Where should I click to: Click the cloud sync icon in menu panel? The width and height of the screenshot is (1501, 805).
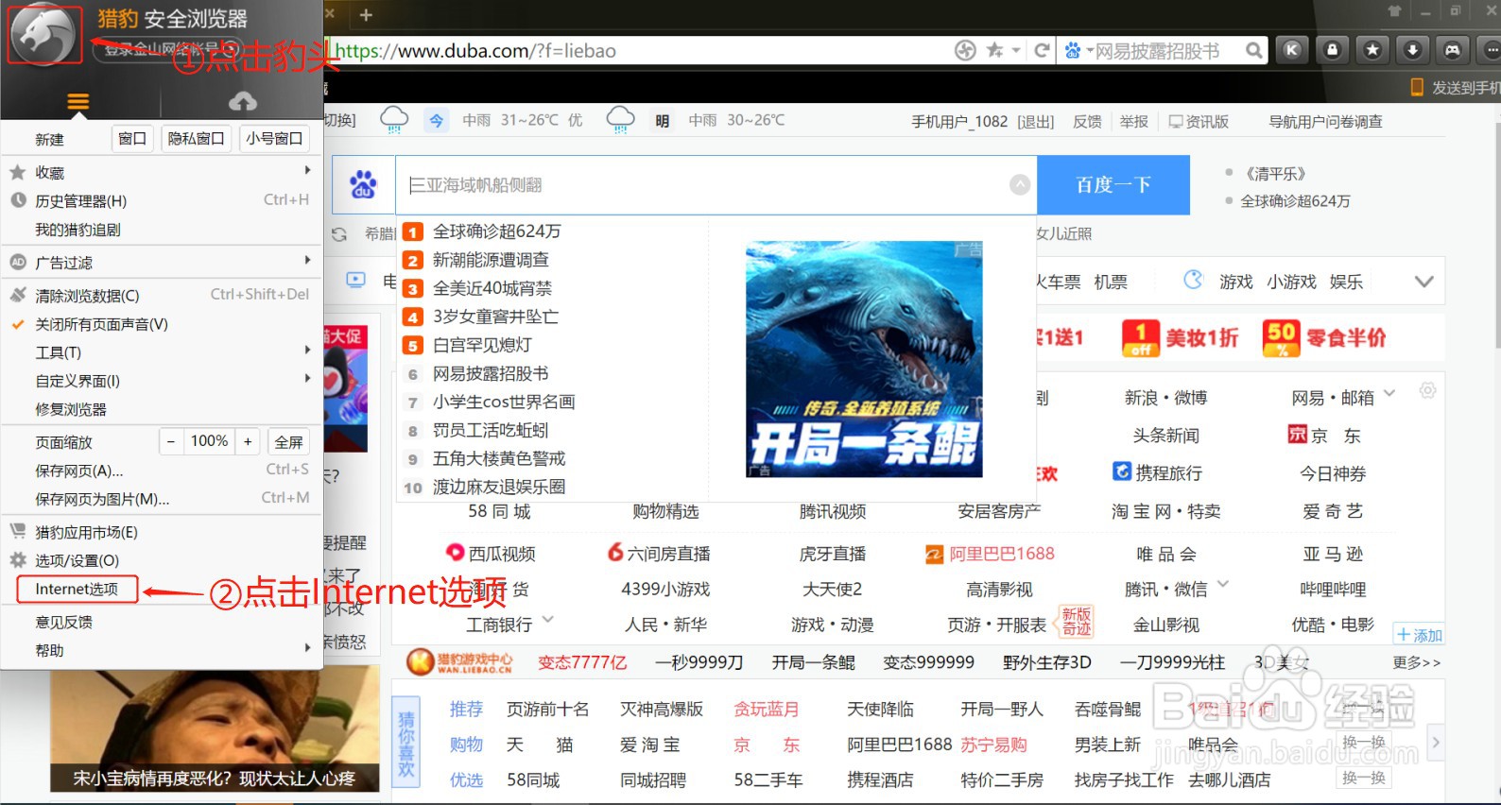coord(243,101)
